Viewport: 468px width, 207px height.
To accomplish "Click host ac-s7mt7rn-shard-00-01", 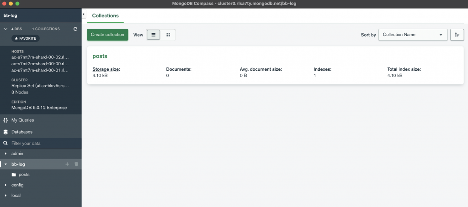I will click(x=40, y=70).
